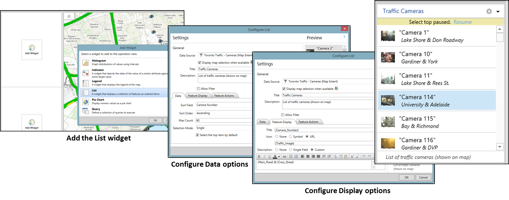Viewport: 509px width, 200px height.
Task: Choose the Indicator widget icon
Action: pyautogui.click(x=86, y=73)
